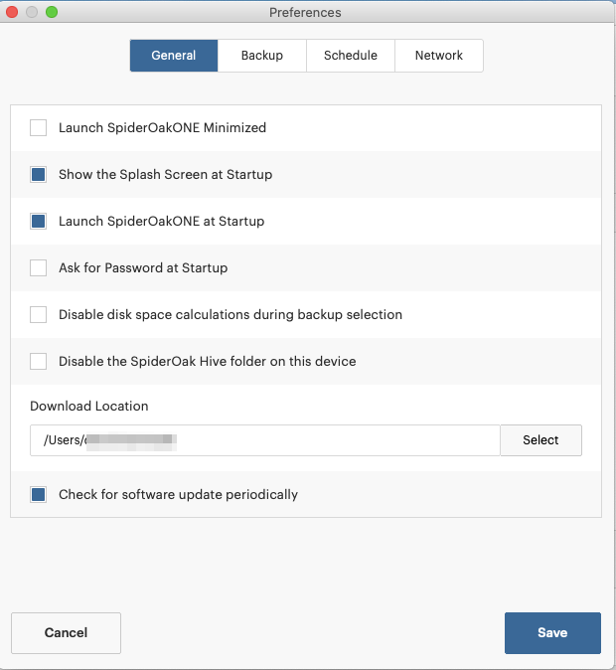
Task: Switch to the General tab
Action: (x=174, y=56)
